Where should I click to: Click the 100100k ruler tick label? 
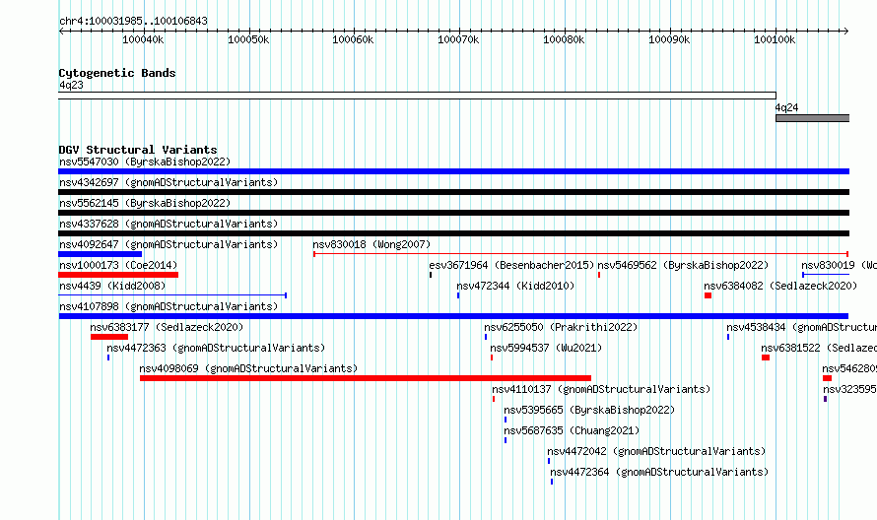775,39
